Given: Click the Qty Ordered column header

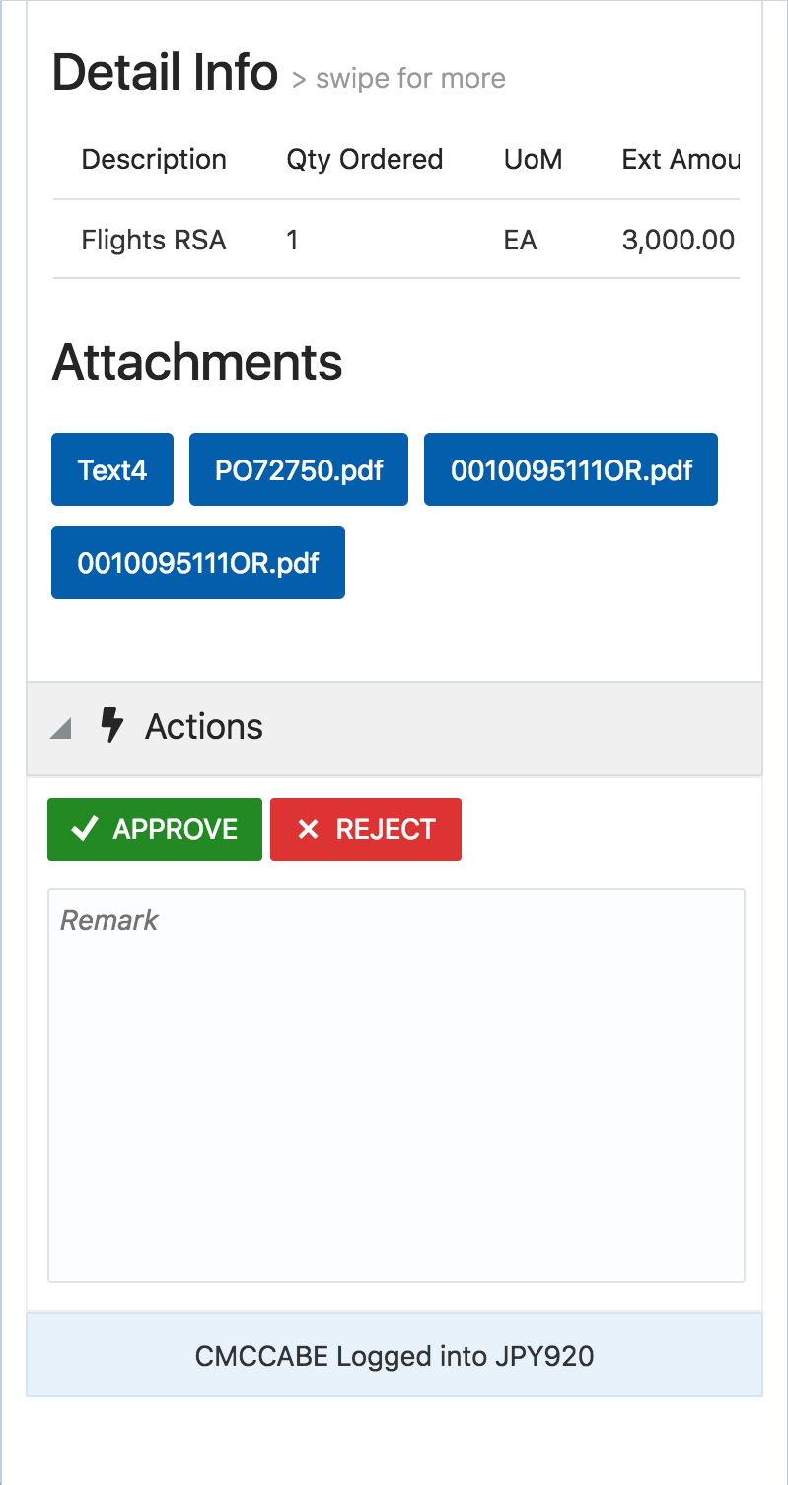Looking at the screenshot, I should [x=364, y=160].
